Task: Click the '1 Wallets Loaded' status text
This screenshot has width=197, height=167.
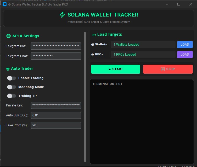Action: click(x=126, y=45)
